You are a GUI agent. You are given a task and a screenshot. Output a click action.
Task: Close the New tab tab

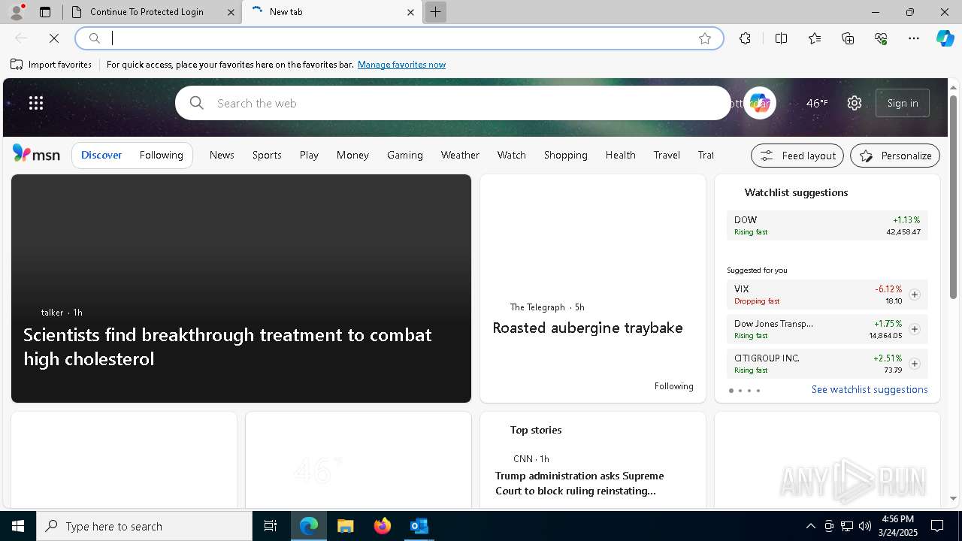point(410,12)
